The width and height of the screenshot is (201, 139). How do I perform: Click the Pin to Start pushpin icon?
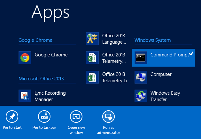point(12,116)
